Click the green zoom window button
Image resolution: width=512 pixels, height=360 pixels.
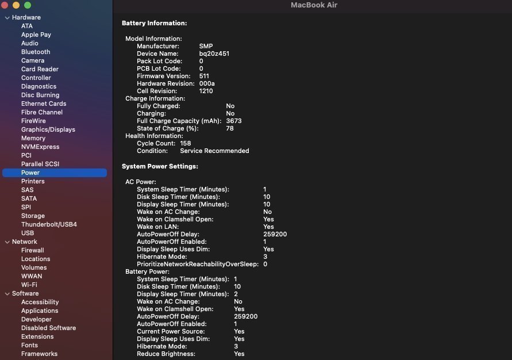click(27, 5)
